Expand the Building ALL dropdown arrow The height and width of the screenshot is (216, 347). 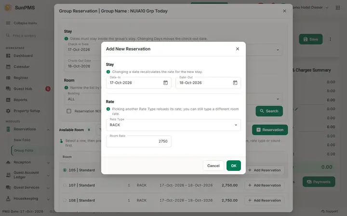click(x=278, y=99)
